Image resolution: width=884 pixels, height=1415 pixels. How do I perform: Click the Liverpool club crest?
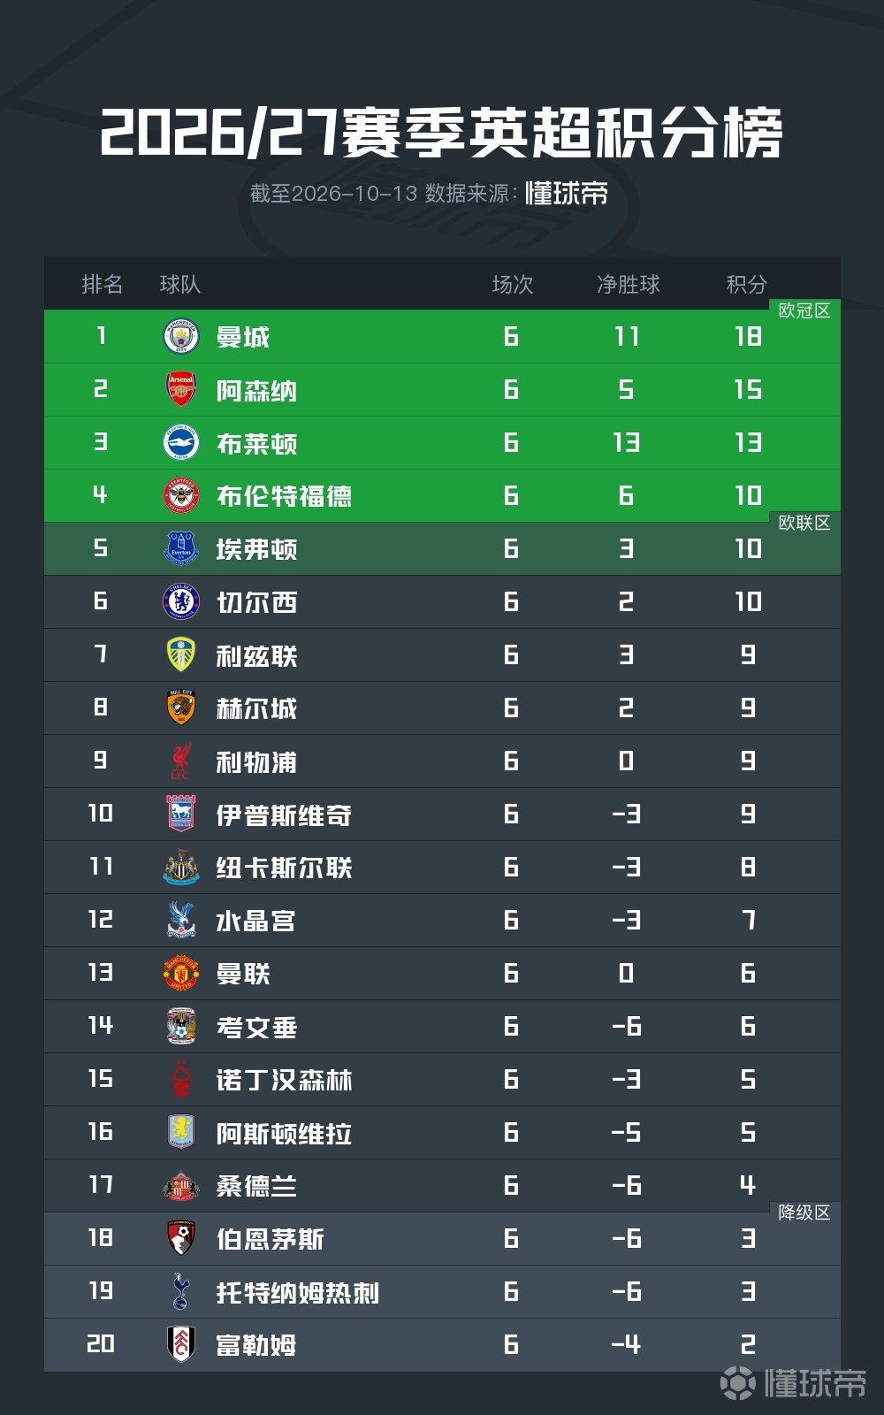pyautogui.click(x=181, y=761)
